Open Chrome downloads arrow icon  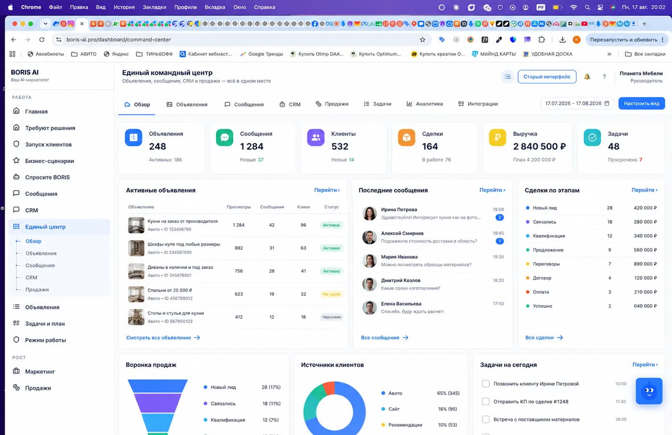click(563, 40)
